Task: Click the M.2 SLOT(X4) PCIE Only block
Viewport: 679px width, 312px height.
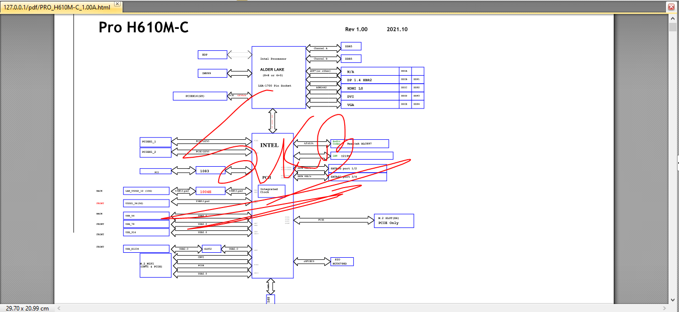Action: click(x=394, y=221)
